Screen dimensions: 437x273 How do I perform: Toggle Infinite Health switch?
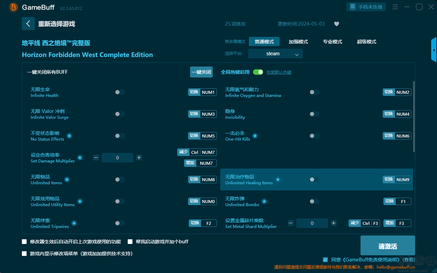pos(120,92)
